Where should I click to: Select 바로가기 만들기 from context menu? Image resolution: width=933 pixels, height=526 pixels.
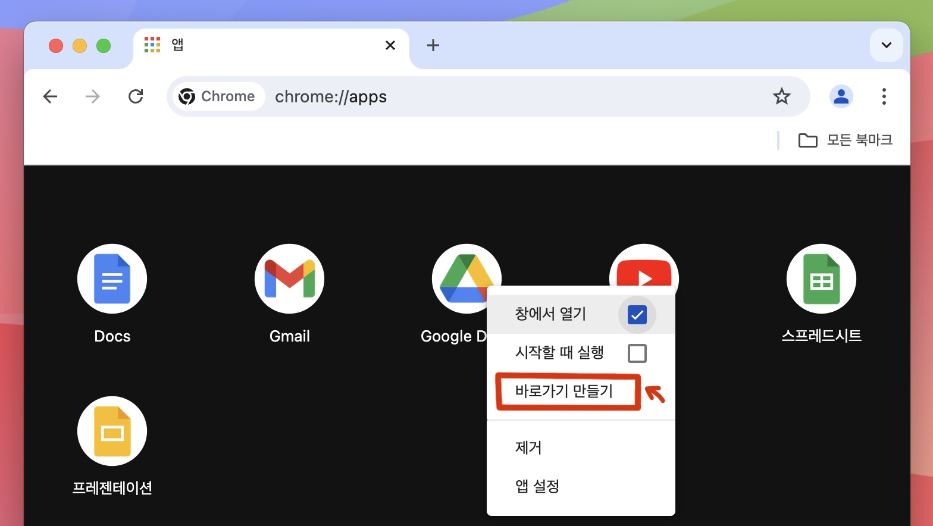(581, 391)
